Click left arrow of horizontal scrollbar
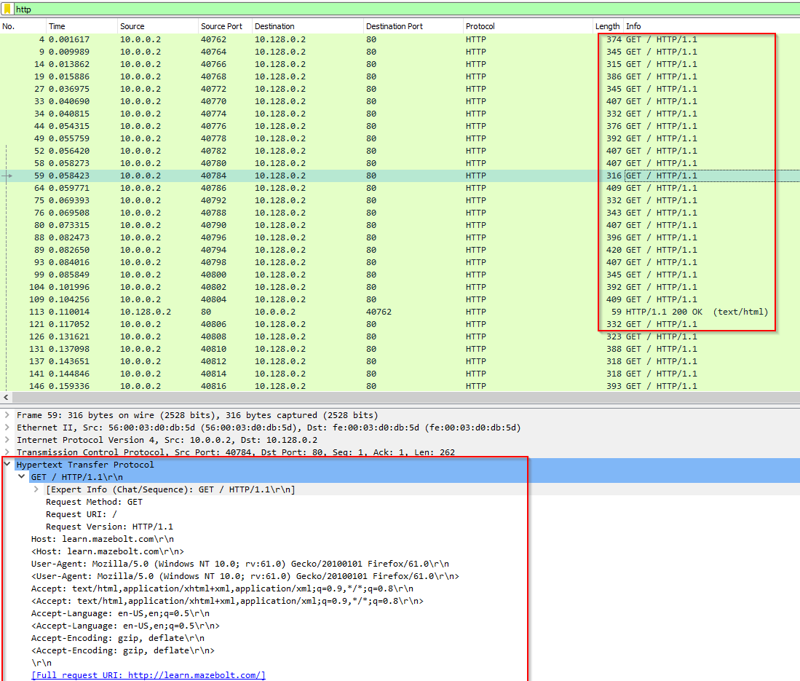The width and height of the screenshot is (800, 681). click(x=6, y=398)
